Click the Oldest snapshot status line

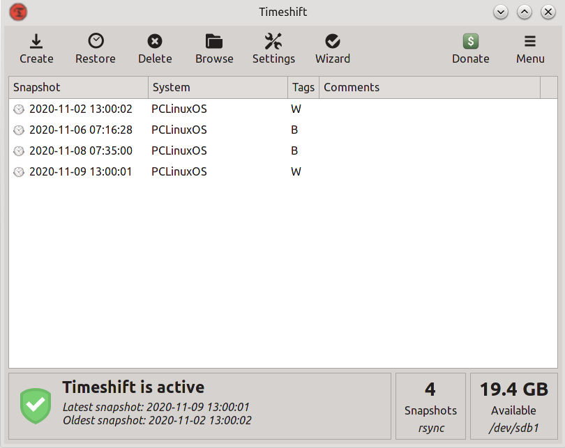pyautogui.click(x=157, y=420)
